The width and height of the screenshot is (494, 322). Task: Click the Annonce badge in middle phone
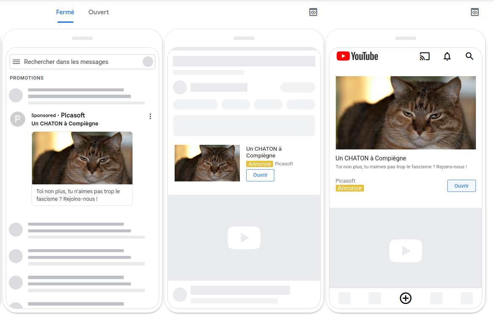pos(260,164)
